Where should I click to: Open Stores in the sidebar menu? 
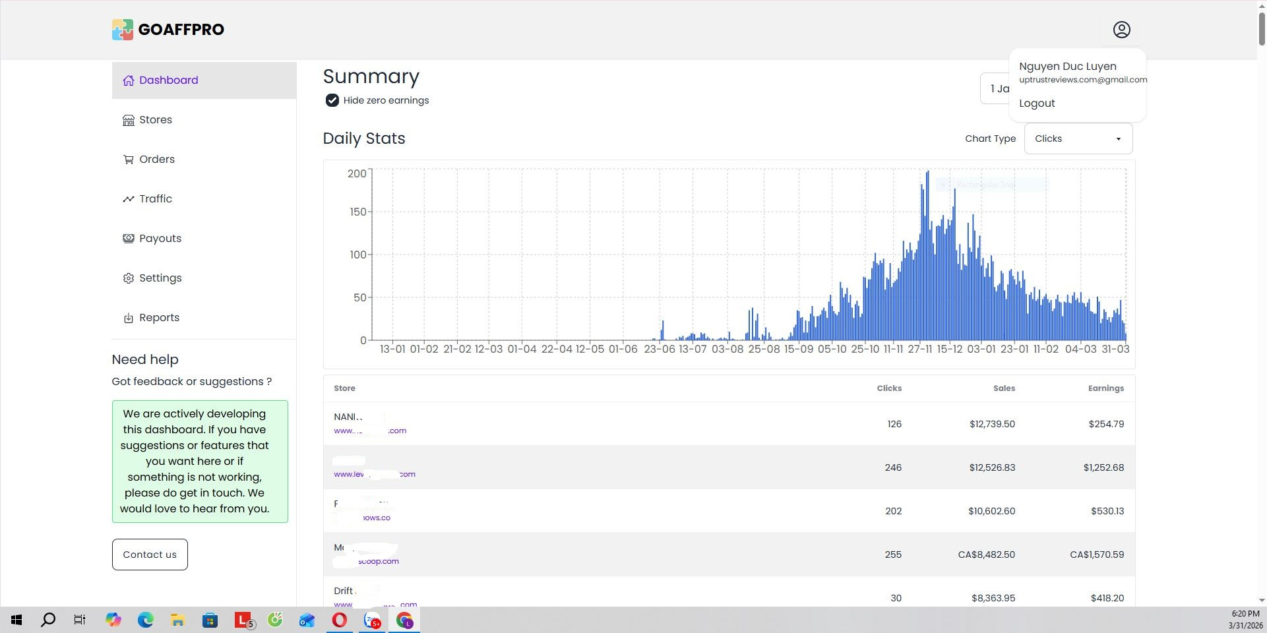click(204, 120)
